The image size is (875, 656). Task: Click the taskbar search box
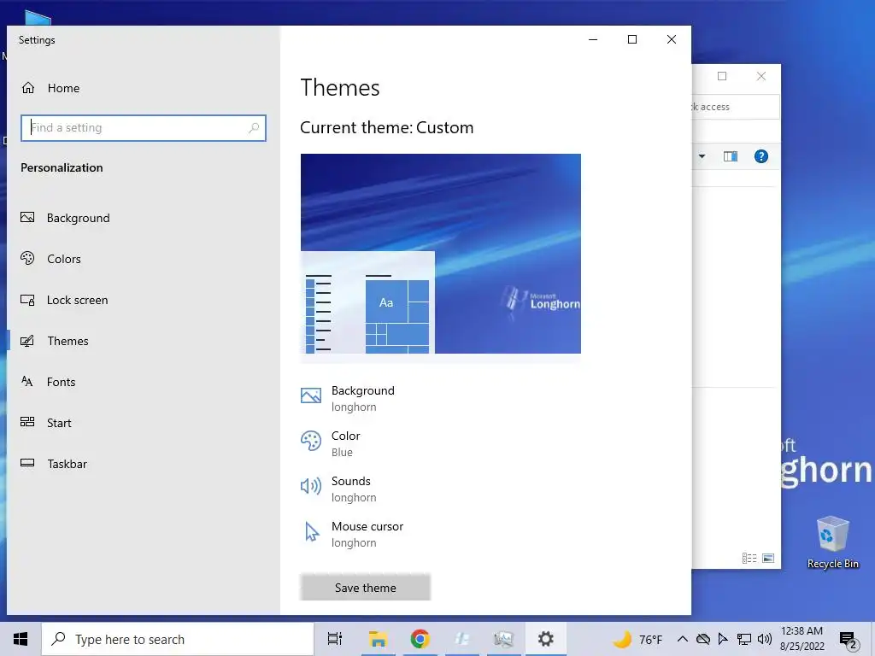point(178,639)
